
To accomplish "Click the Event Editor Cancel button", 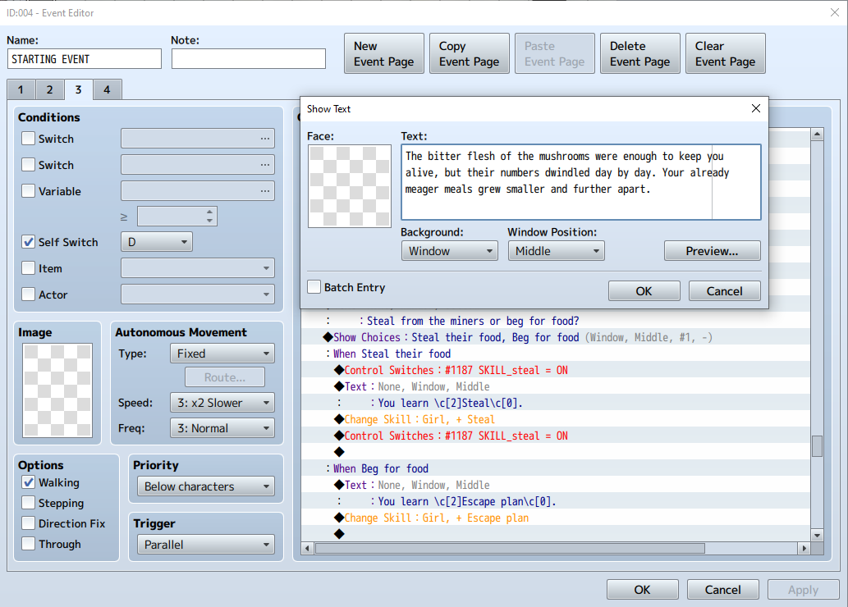I will 723,590.
